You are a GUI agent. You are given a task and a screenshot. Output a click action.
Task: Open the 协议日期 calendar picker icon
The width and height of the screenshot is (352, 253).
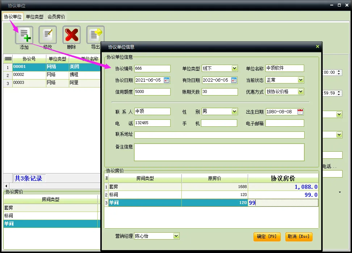point(167,80)
